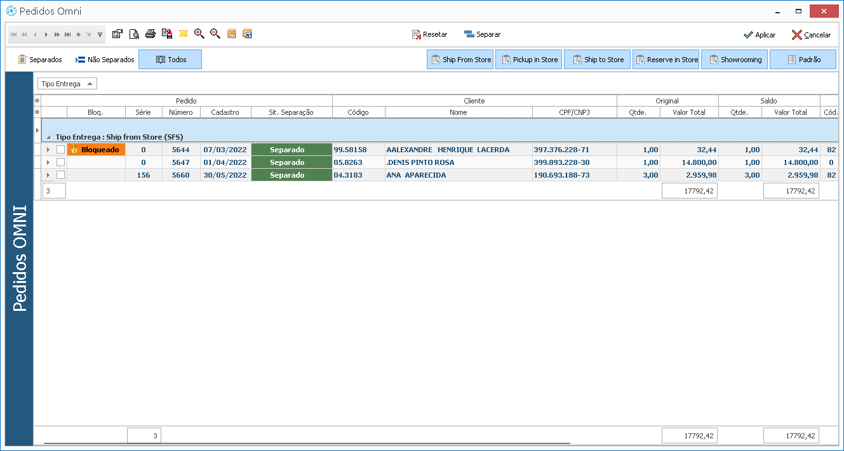
Task: Click the export save-to-disk icon
Action: (167, 34)
